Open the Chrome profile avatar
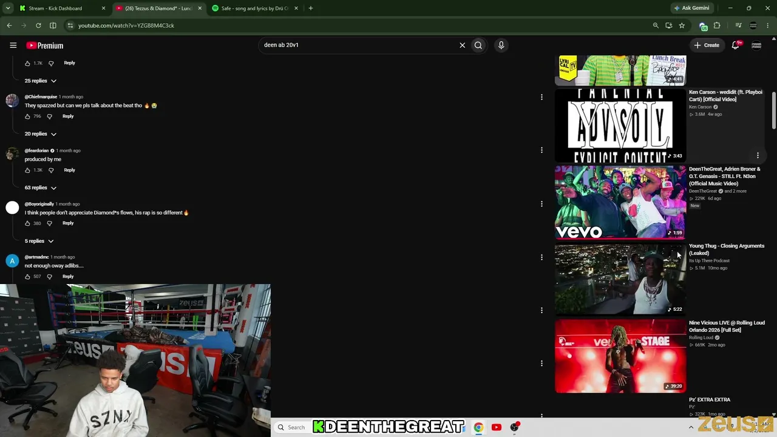Image resolution: width=777 pixels, height=437 pixels. [753, 25]
